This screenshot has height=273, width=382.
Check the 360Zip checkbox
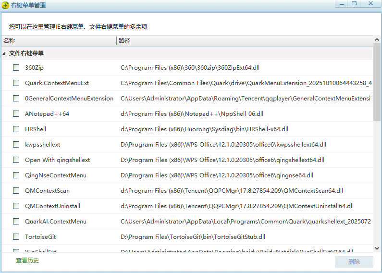16,67
